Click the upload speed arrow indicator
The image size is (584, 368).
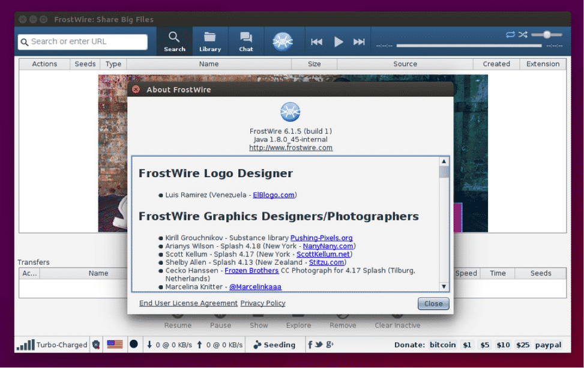[200, 345]
